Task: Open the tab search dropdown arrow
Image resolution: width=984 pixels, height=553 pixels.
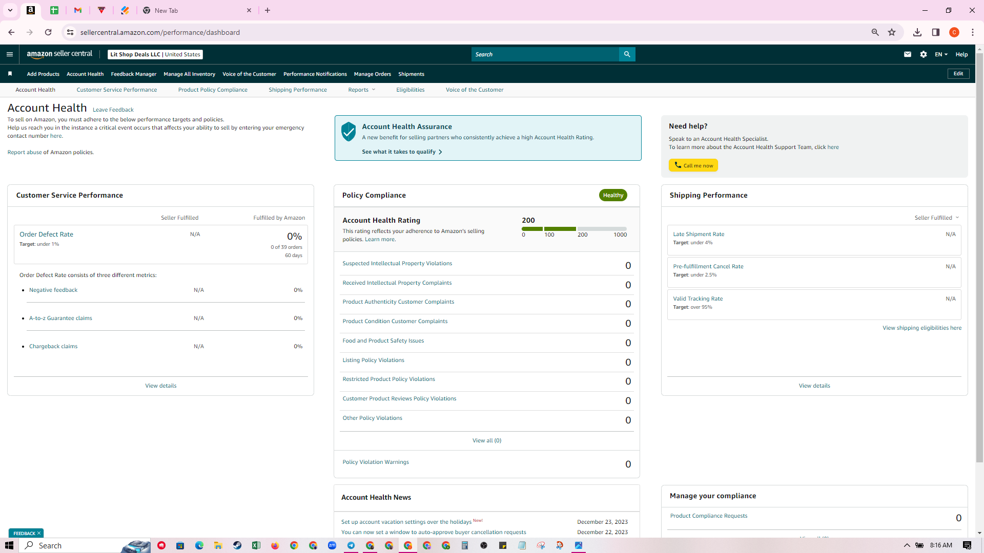Action: pos(10,10)
